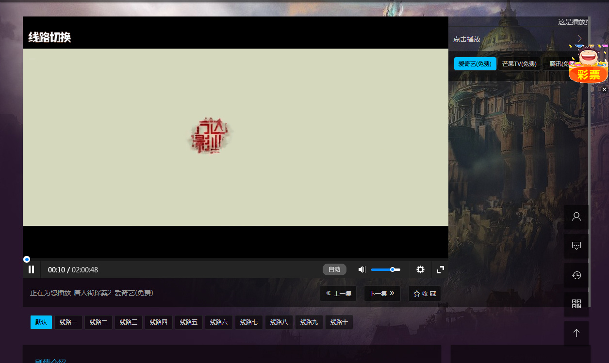Open player settings gear icon
Screen dimensions: 609x363
tap(420, 269)
